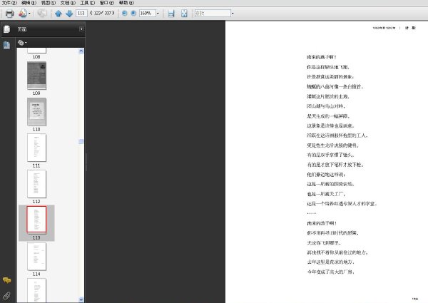Open the find options dropdown arrow
Image resolution: width=428 pixels, height=303 pixels.
233,14
